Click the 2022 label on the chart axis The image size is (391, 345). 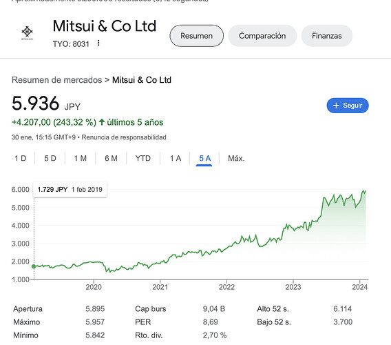click(226, 287)
